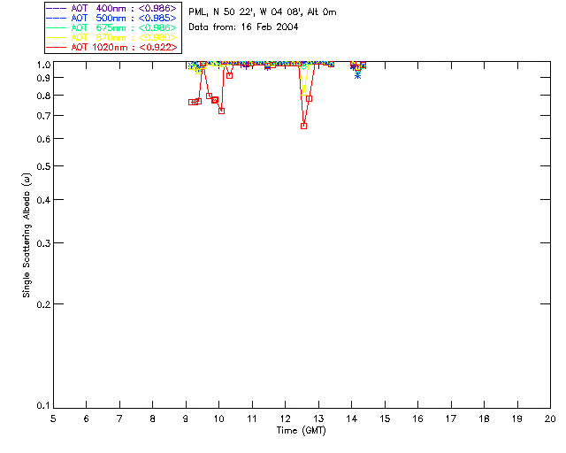The height and width of the screenshot is (453, 566).
Task: Click the x-axis tick label 8
Action: (153, 419)
